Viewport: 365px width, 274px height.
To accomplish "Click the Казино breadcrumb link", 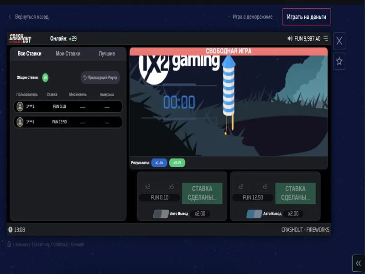I will click(x=21, y=244).
